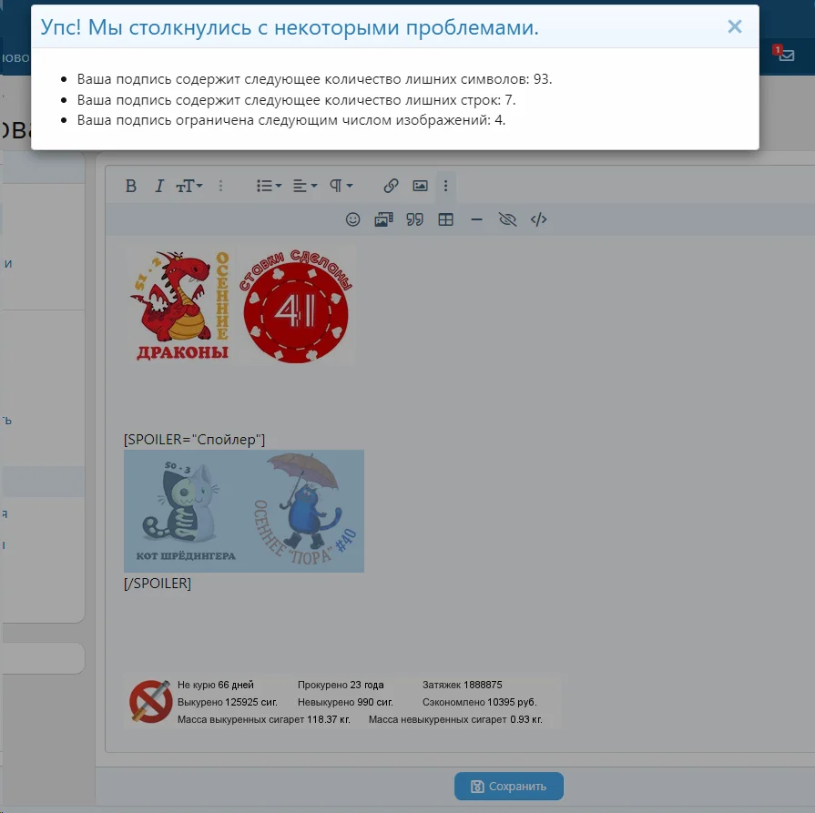Click the code insert icon
This screenshot has height=813, width=815.
538,219
